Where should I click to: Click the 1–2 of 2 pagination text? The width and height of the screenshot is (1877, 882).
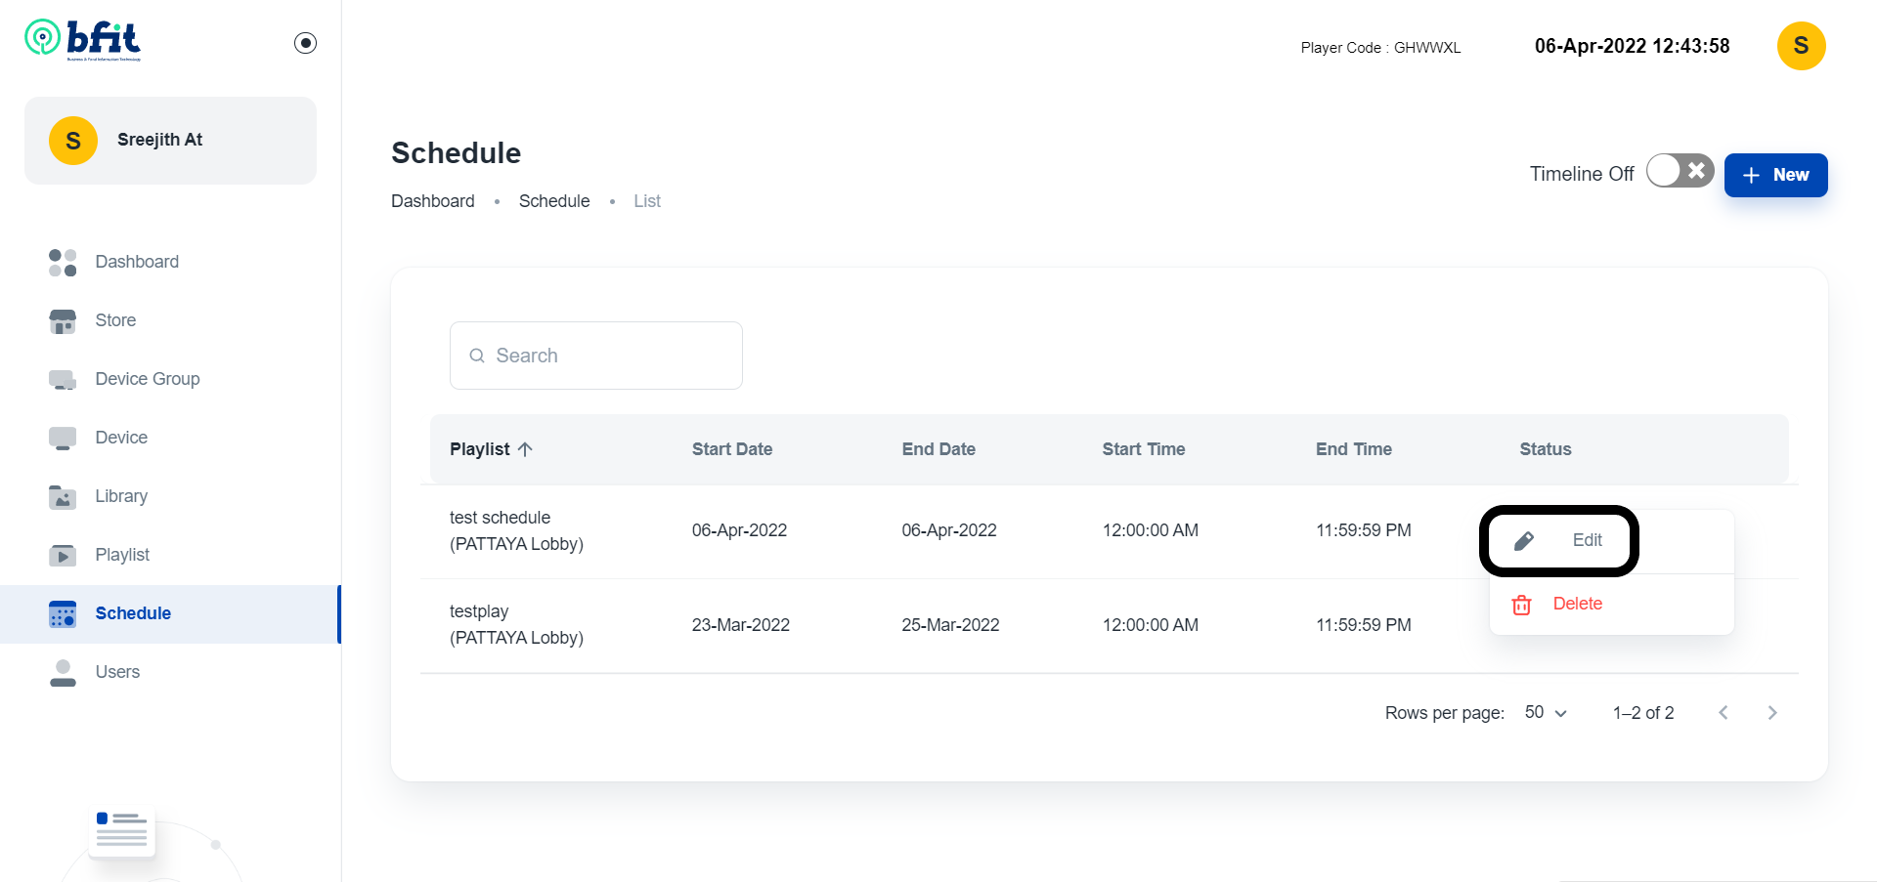click(x=1643, y=713)
